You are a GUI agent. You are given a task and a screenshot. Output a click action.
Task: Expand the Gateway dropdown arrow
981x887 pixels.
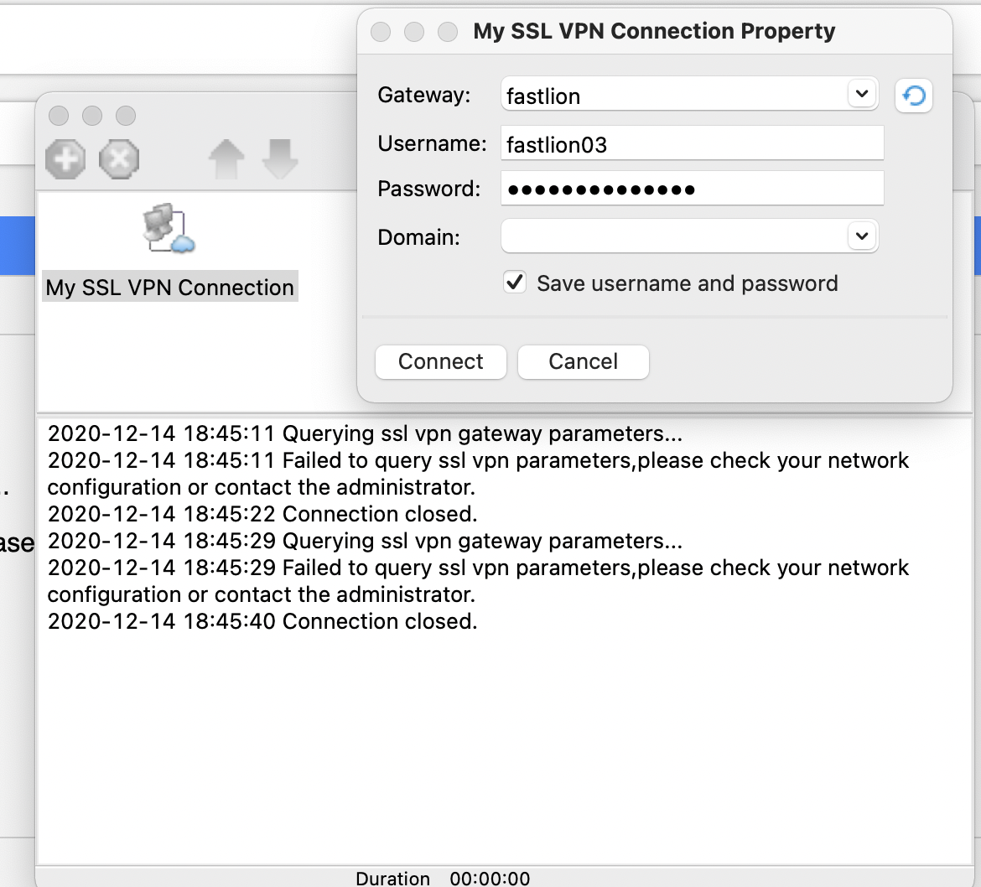862,95
